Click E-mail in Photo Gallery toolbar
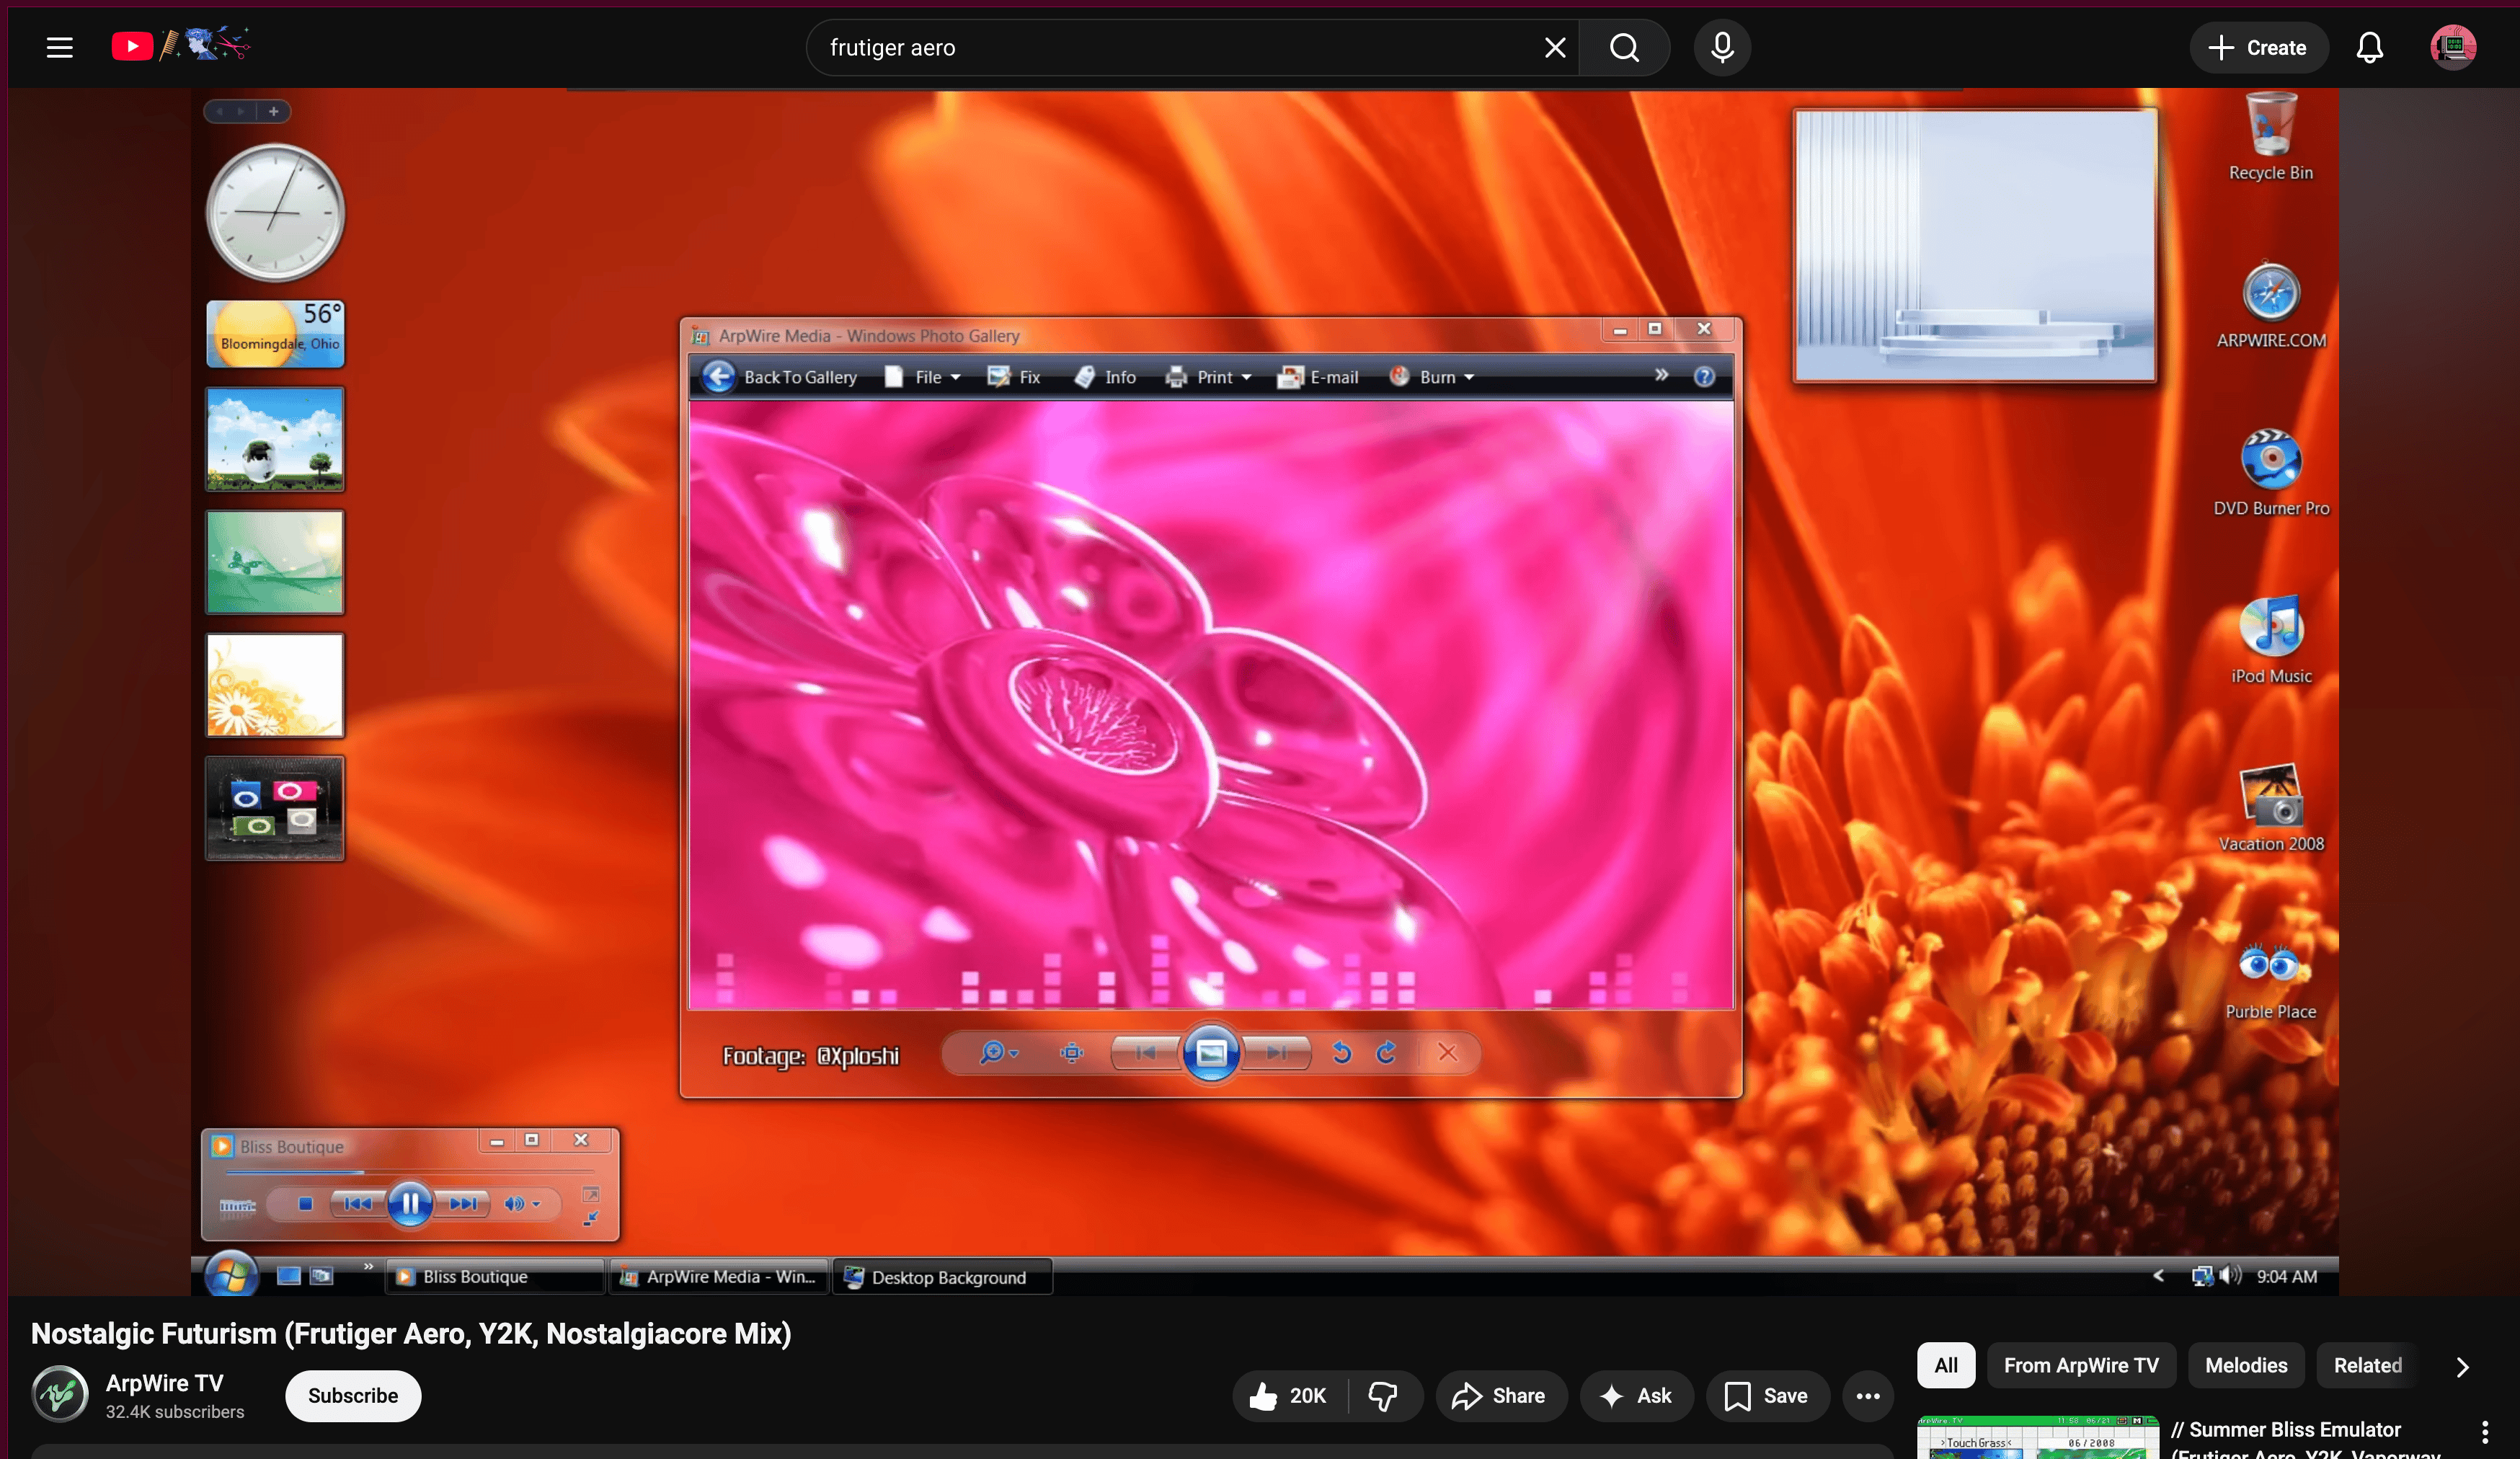Screen dimensions: 2520x1459 tap(1318, 377)
